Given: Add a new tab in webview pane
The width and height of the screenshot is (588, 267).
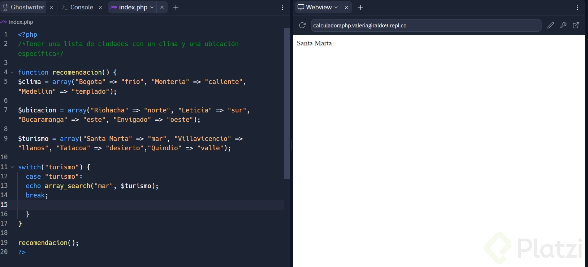Looking at the screenshot, I should coord(360,7).
